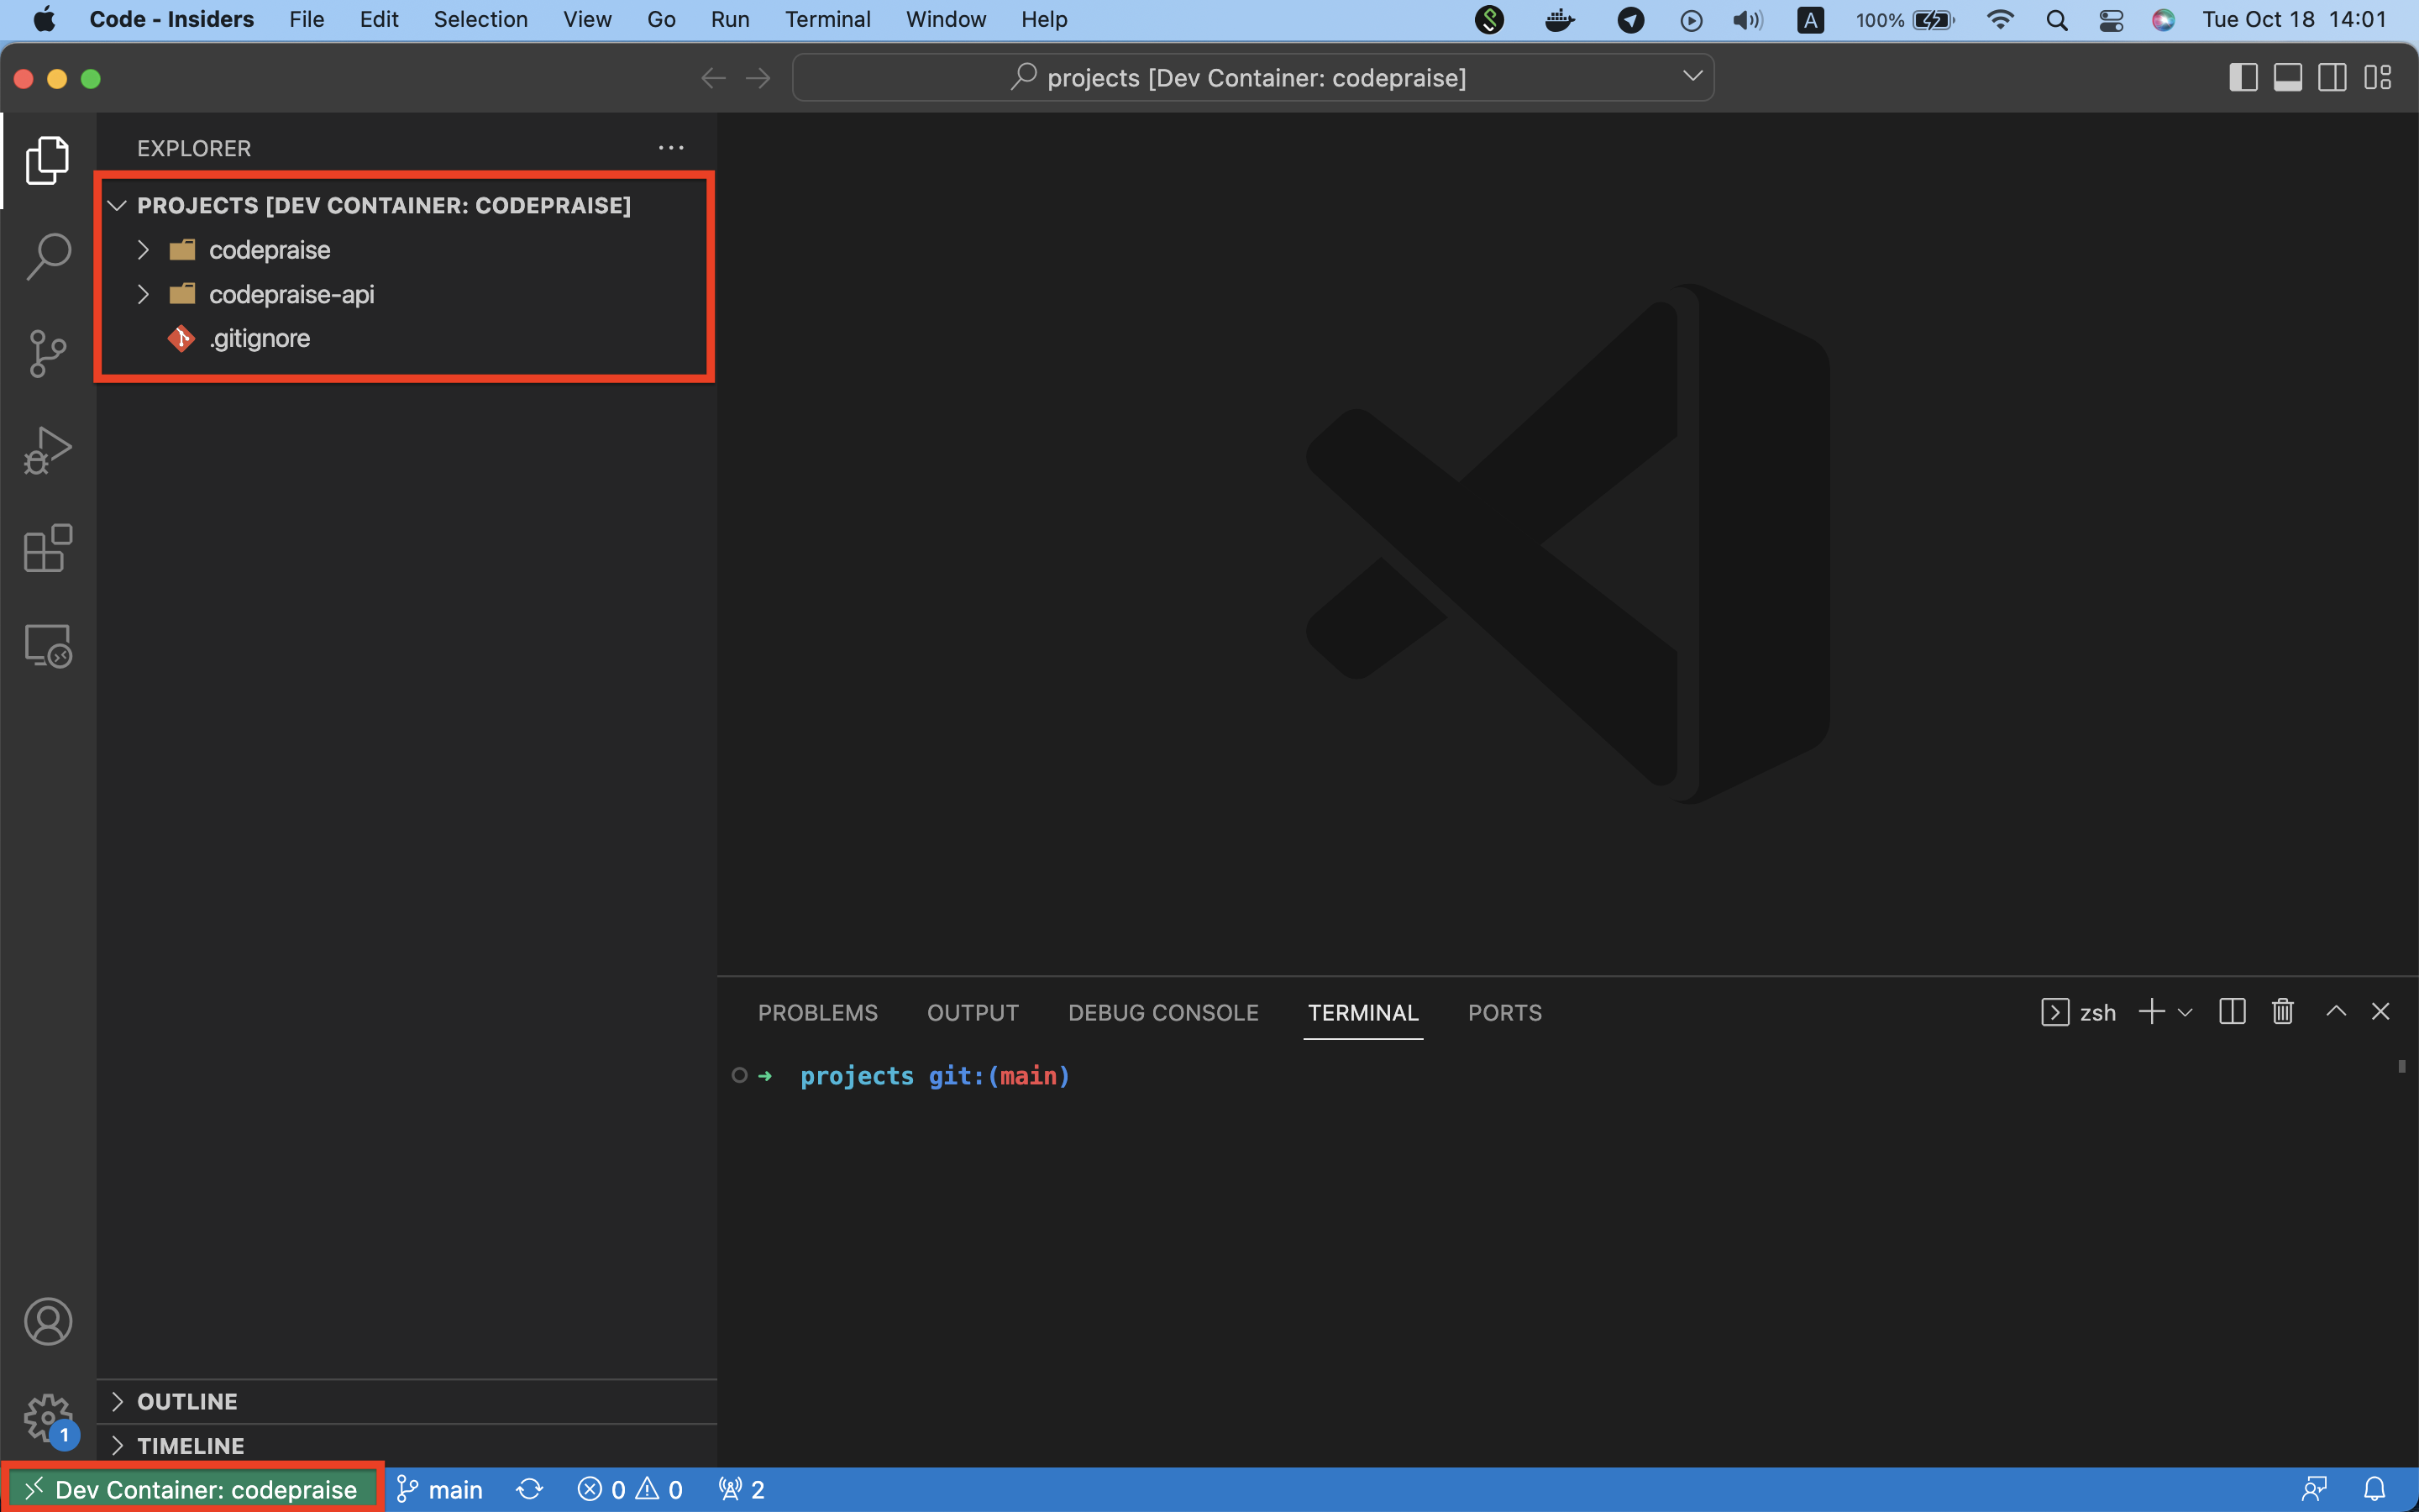The width and height of the screenshot is (2419, 1512).
Task: Open the new terminal launch profile dropdown
Action: [x=2186, y=1012]
